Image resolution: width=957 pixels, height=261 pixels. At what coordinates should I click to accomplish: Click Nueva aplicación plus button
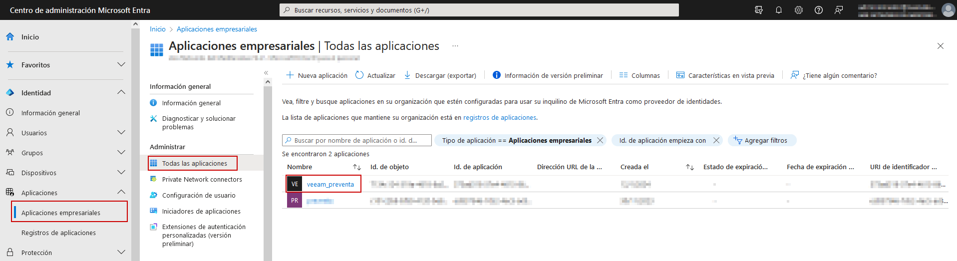(x=317, y=75)
